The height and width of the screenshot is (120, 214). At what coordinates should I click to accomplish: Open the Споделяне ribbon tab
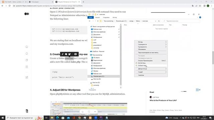(x=106, y=17)
